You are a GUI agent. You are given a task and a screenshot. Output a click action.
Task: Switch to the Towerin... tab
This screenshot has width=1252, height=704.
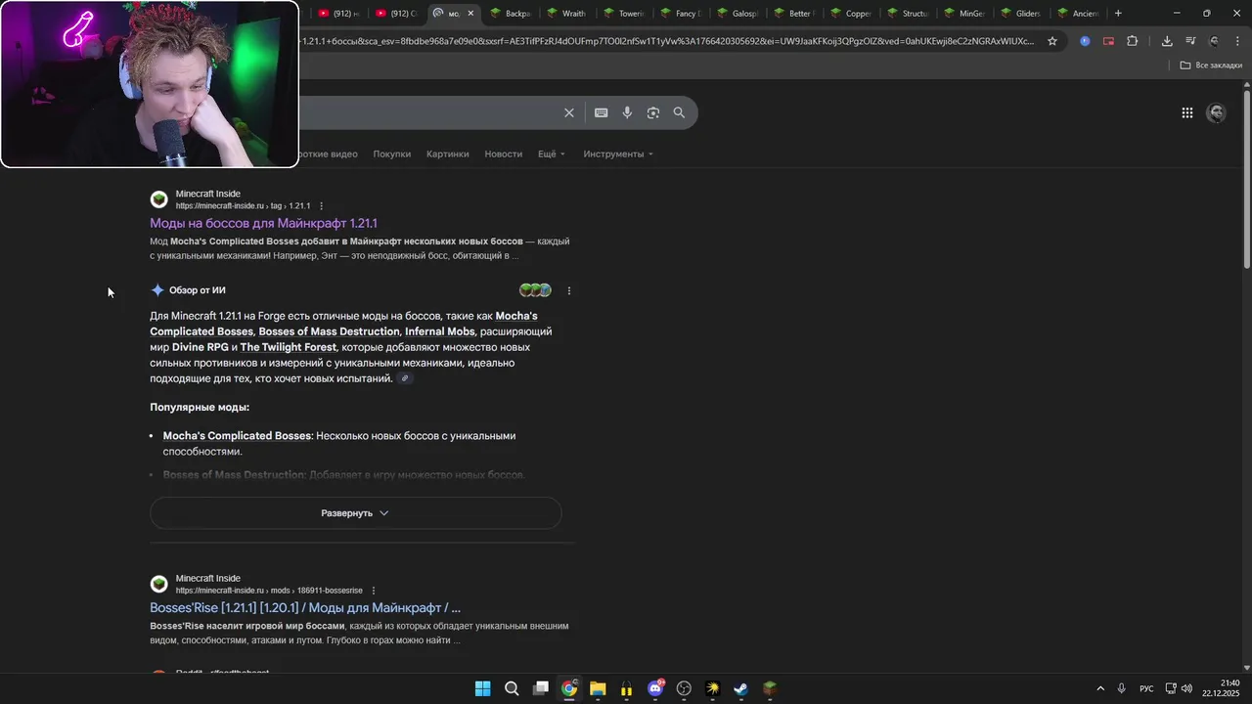point(624,14)
